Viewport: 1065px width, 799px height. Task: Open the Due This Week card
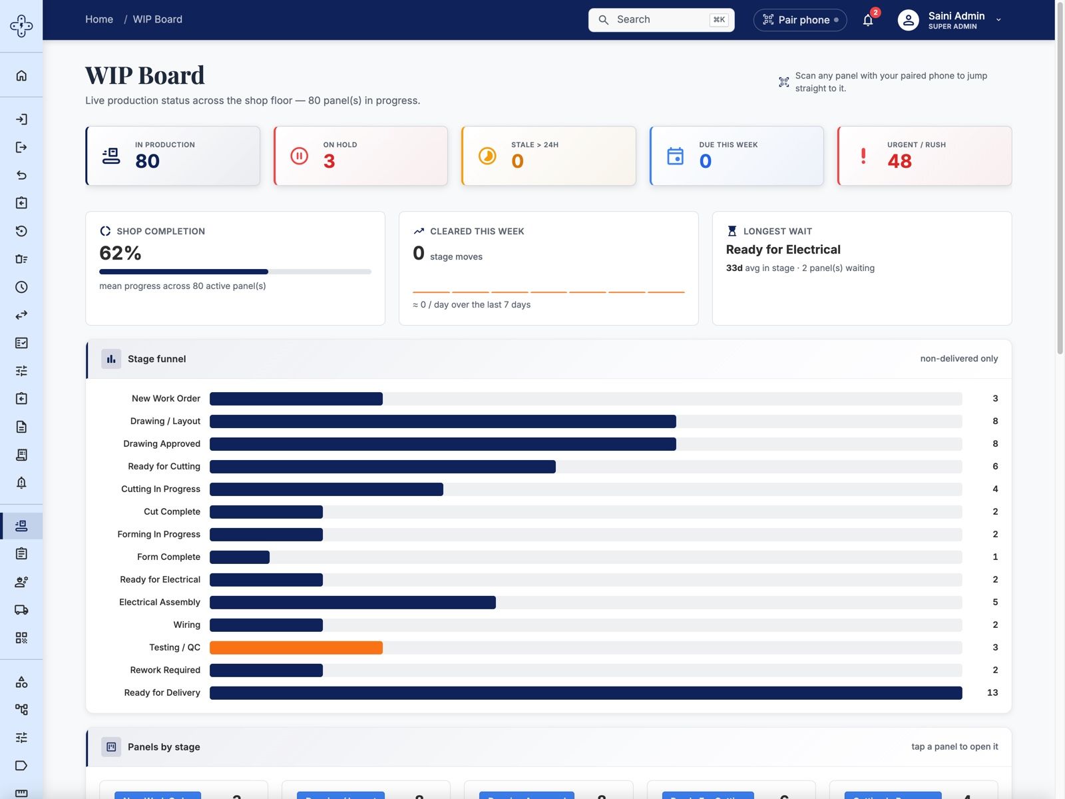(x=737, y=156)
